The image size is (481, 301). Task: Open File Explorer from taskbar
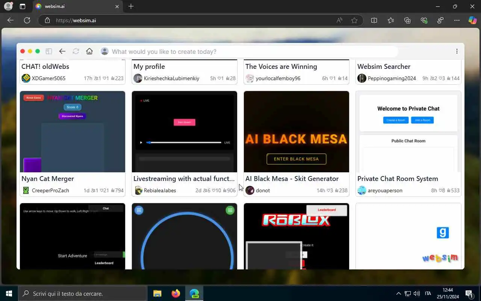157,293
